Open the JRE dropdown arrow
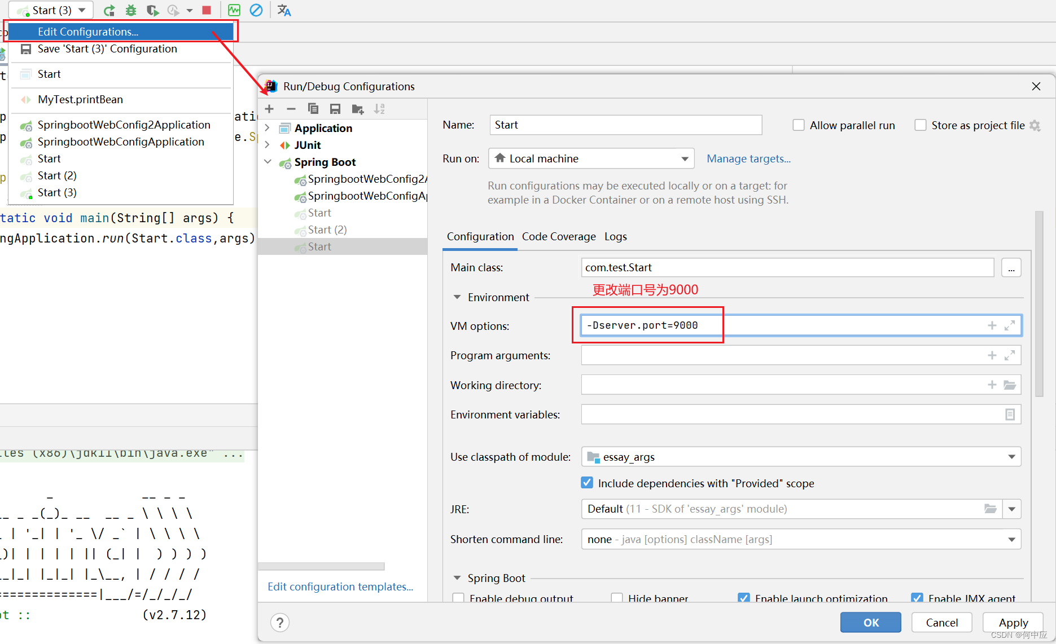Screen dimensions: 1056x644 click(x=1011, y=509)
